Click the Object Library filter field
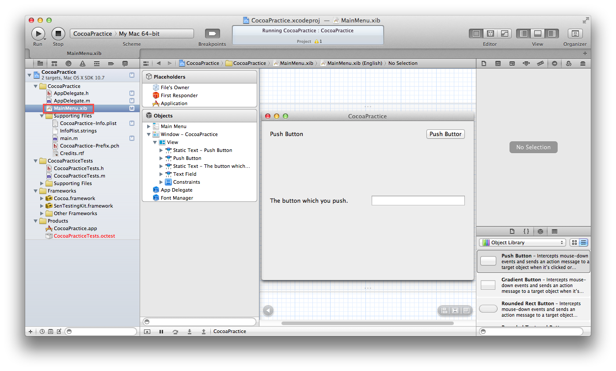The image size is (616, 371). click(531, 331)
